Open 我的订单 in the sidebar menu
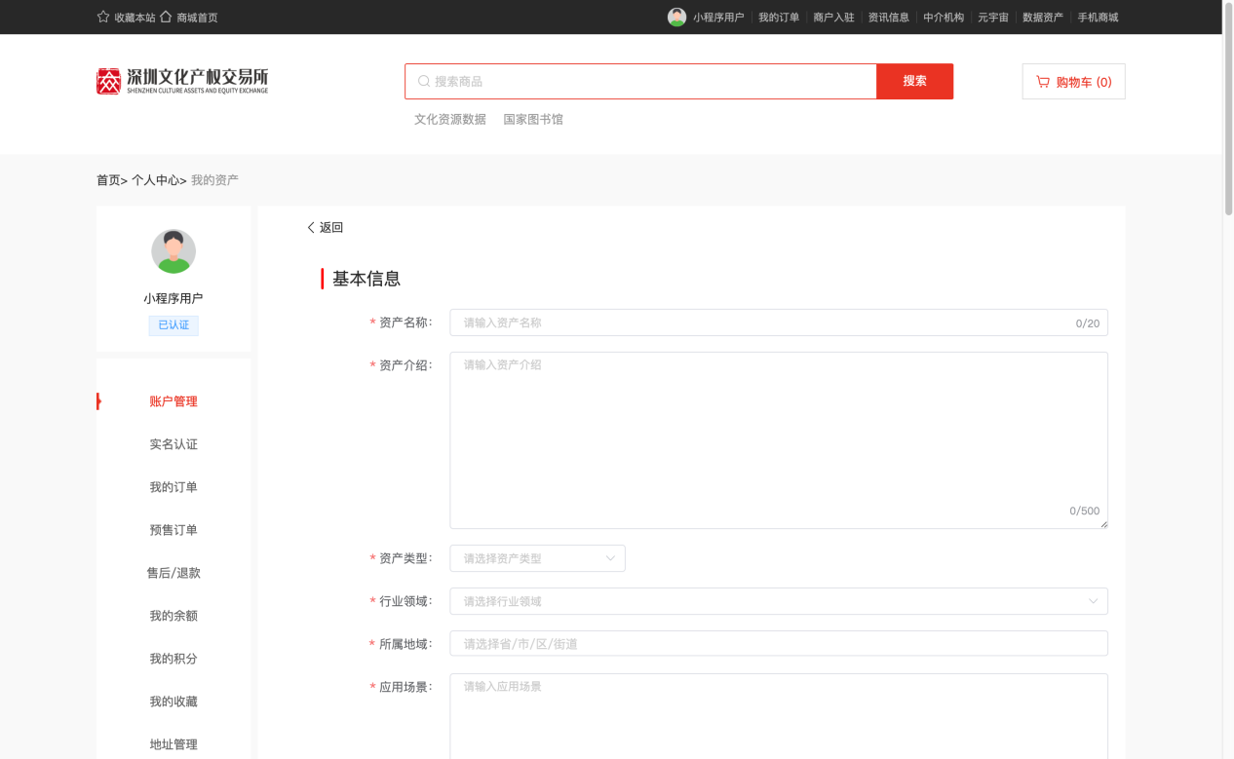 click(174, 487)
